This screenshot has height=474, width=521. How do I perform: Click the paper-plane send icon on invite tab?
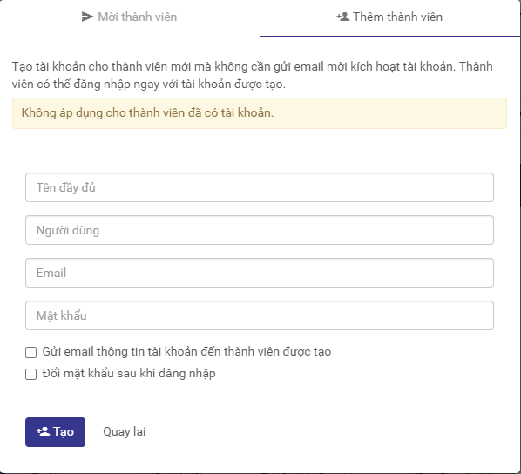pyautogui.click(x=88, y=17)
